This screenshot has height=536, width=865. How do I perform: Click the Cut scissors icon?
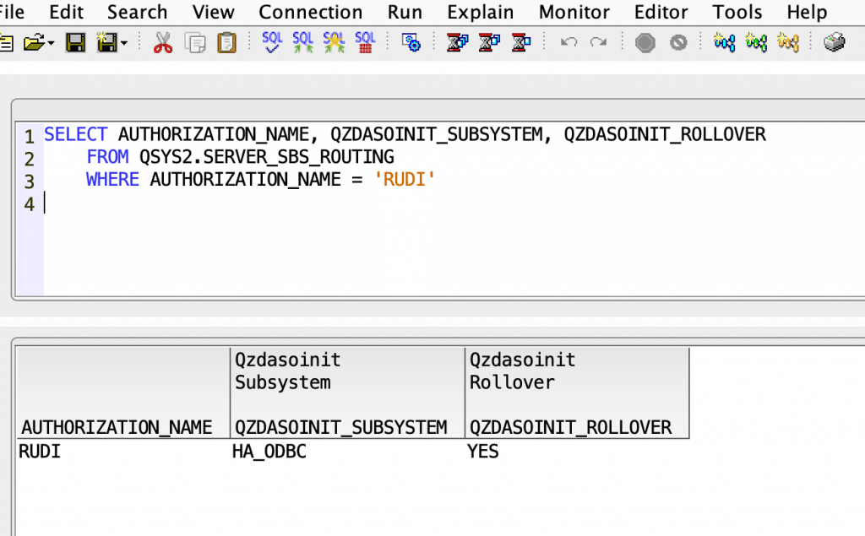(x=163, y=43)
